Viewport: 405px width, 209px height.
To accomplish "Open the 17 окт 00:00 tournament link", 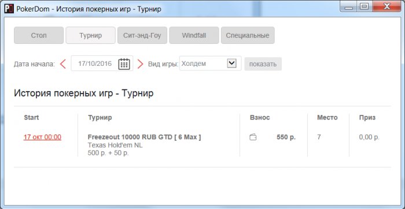I will point(42,137).
